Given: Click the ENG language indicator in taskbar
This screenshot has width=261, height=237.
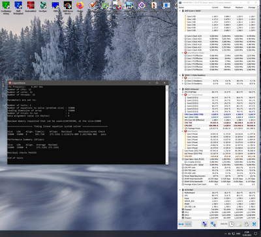Looking at the screenshot, I should (x=239, y=234).
